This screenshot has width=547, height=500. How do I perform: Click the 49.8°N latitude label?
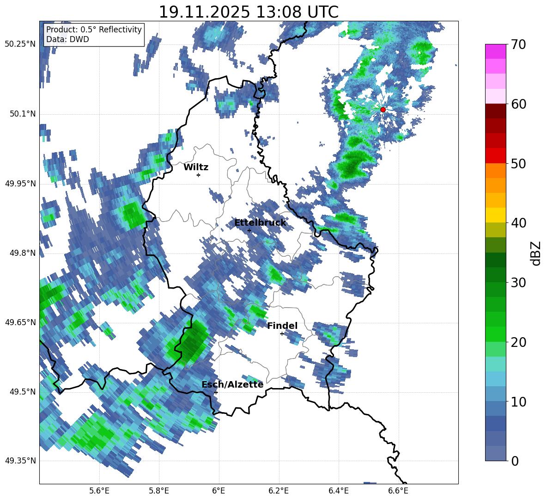click(x=22, y=253)
